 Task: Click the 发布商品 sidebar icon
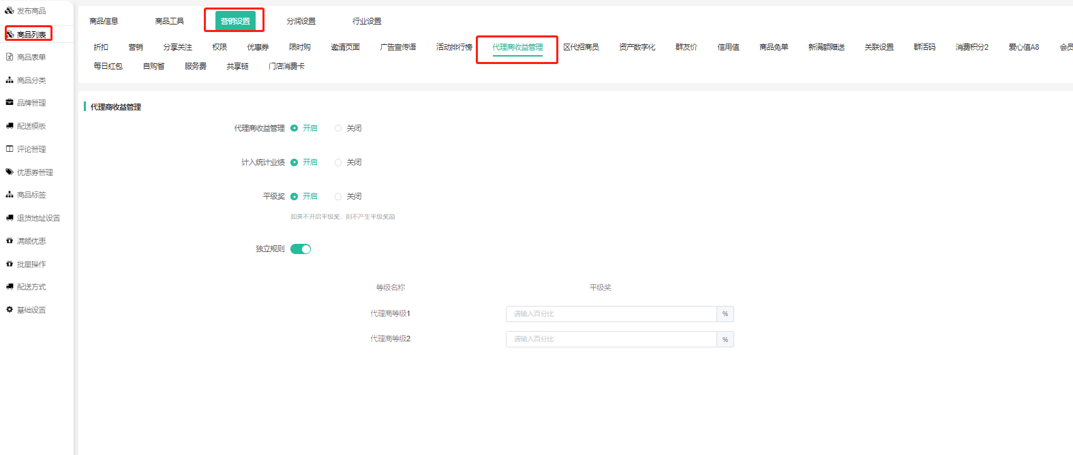point(10,11)
